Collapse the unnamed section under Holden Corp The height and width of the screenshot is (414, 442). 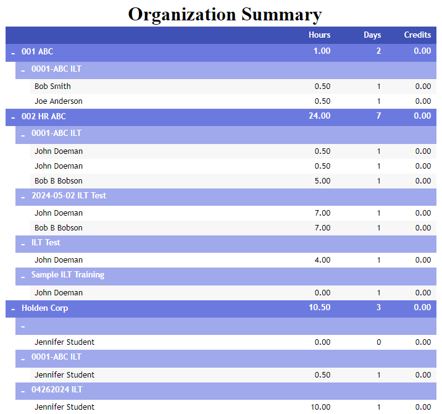pyautogui.click(x=23, y=327)
